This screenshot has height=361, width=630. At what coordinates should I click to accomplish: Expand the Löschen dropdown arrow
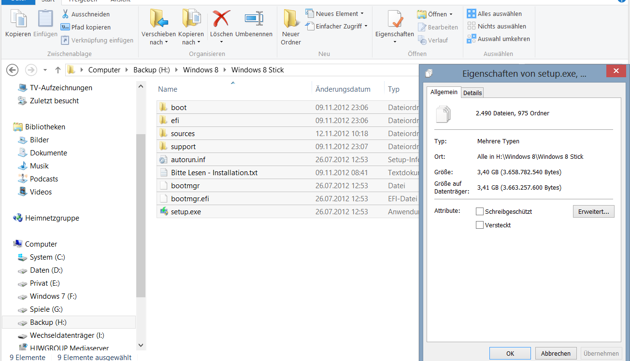[x=222, y=42]
